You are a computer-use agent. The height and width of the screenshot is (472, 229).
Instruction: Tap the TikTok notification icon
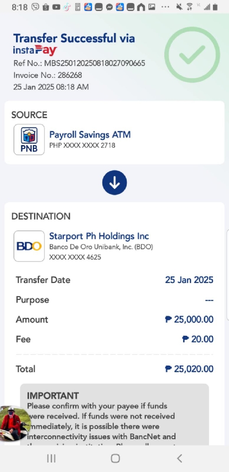[67, 7]
